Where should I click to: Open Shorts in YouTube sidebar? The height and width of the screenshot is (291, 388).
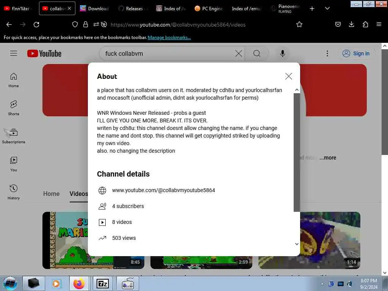point(14,108)
